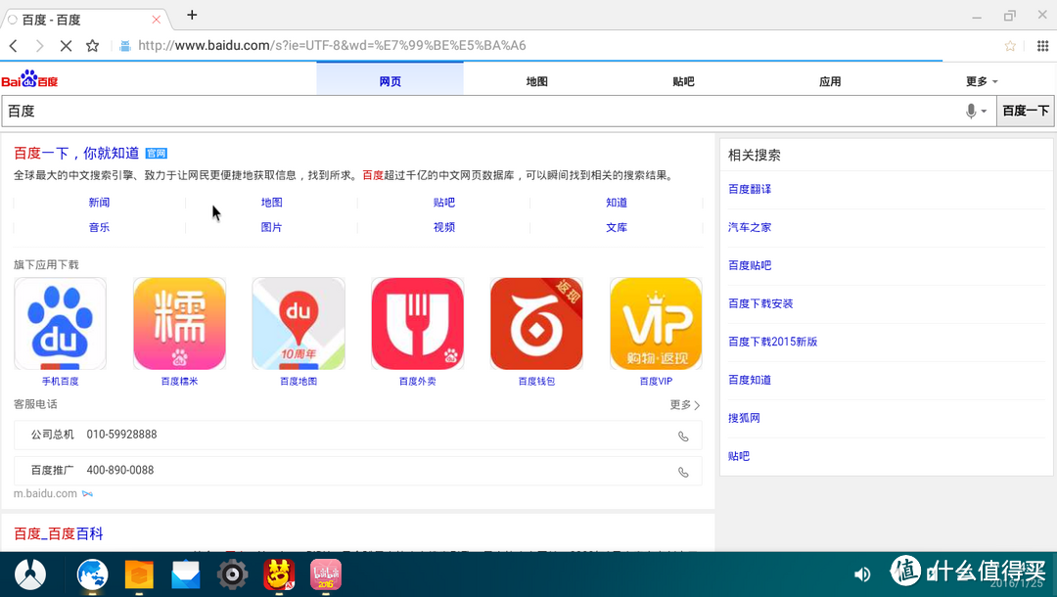
Task: Click the icon next to m.baidu.com
Action: point(88,494)
